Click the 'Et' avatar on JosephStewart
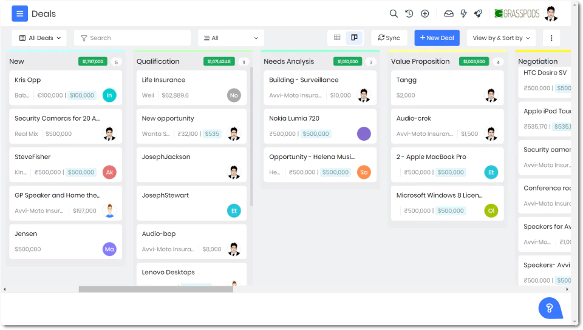The height and width of the screenshot is (330, 583). [x=234, y=211]
